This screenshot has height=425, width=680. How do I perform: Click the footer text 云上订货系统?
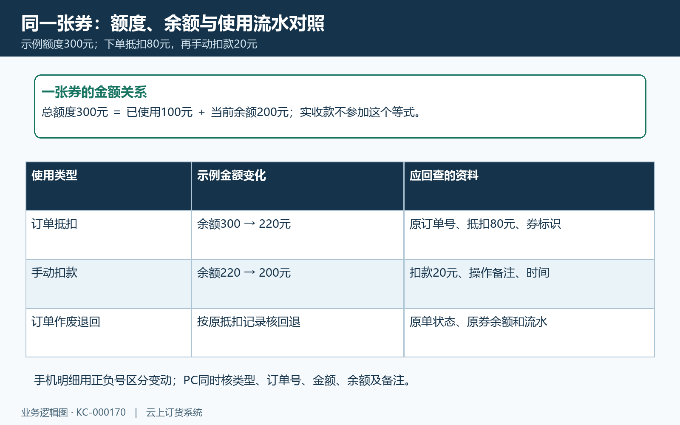click(174, 412)
